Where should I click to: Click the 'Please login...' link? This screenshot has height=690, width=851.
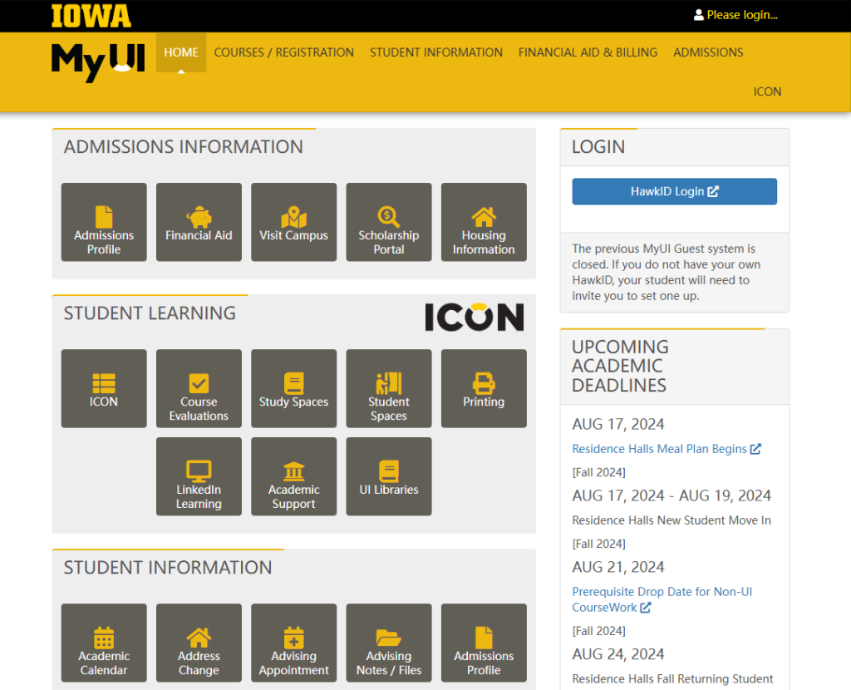point(736,15)
